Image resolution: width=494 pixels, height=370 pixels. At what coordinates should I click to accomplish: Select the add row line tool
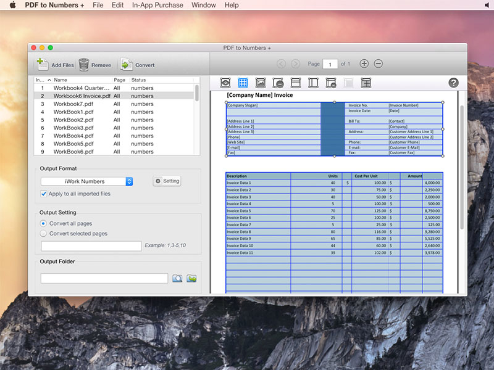(x=296, y=83)
